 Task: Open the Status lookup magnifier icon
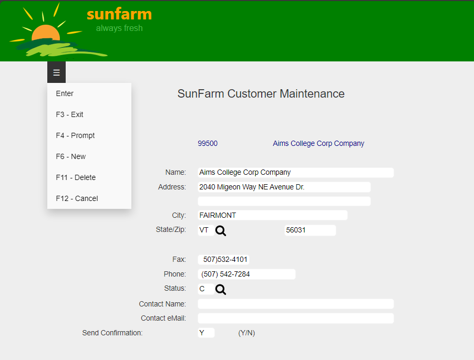pyautogui.click(x=221, y=290)
